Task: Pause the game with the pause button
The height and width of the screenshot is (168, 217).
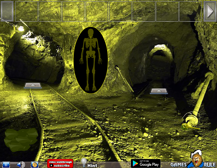Action: [x=6, y=164]
